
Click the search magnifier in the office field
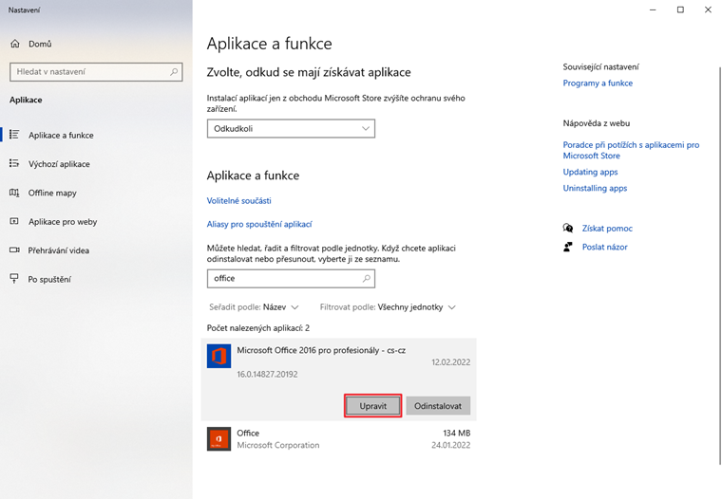click(366, 278)
